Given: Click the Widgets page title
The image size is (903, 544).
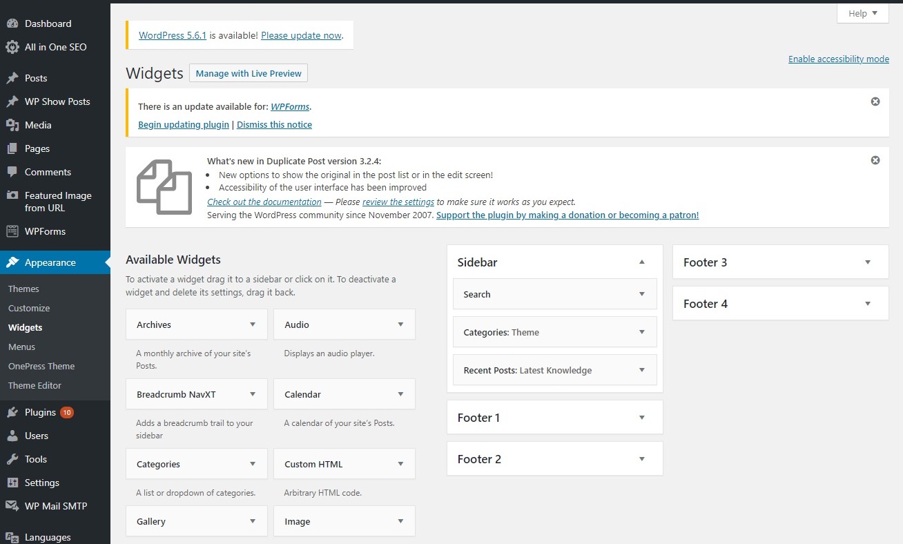Looking at the screenshot, I should pos(155,73).
